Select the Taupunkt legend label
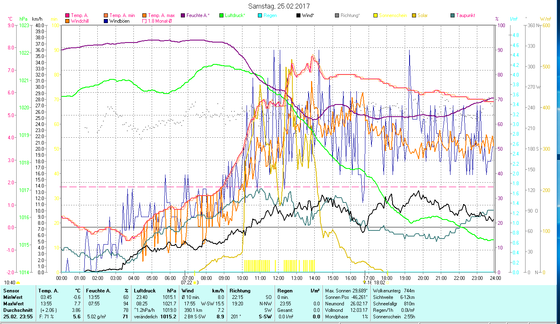 (465, 15)
